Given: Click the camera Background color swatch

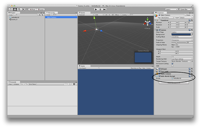Looking at the screenshot, I should pyautogui.click(x=181, y=34).
